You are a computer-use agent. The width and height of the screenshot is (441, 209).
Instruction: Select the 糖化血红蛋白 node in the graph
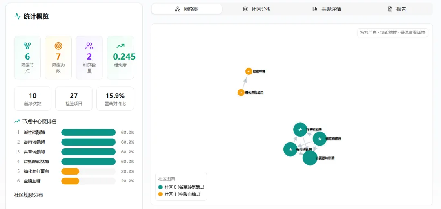tap(241, 92)
